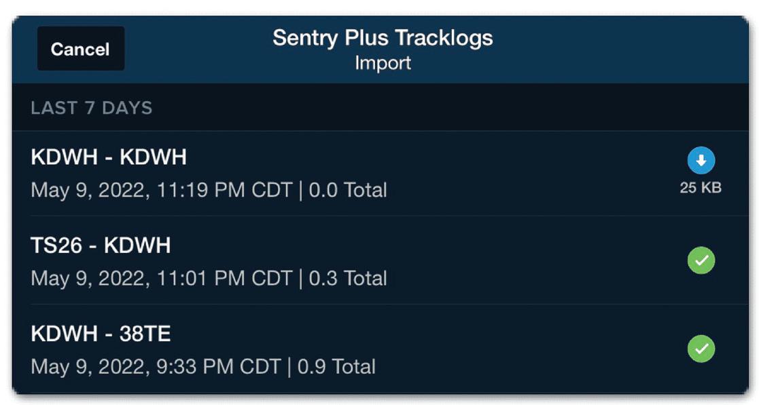
Task: Select the KDWH - 38TE tracklog title
Action: [x=101, y=334]
